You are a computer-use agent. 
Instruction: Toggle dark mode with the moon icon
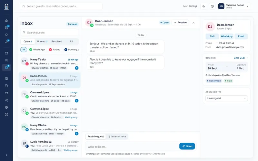click(204, 6)
